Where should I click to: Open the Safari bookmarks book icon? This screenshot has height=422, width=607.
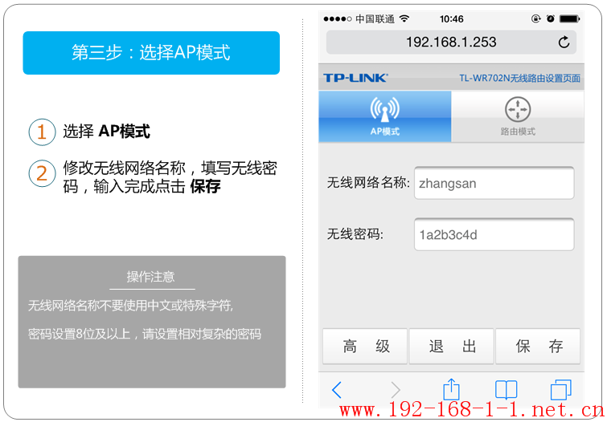pyautogui.click(x=506, y=390)
